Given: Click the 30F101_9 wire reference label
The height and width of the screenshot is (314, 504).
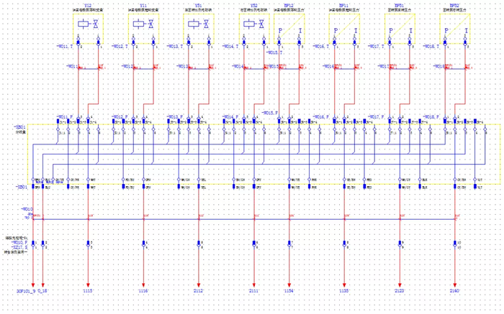Looking at the screenshot, I should (x=26, y=292).
